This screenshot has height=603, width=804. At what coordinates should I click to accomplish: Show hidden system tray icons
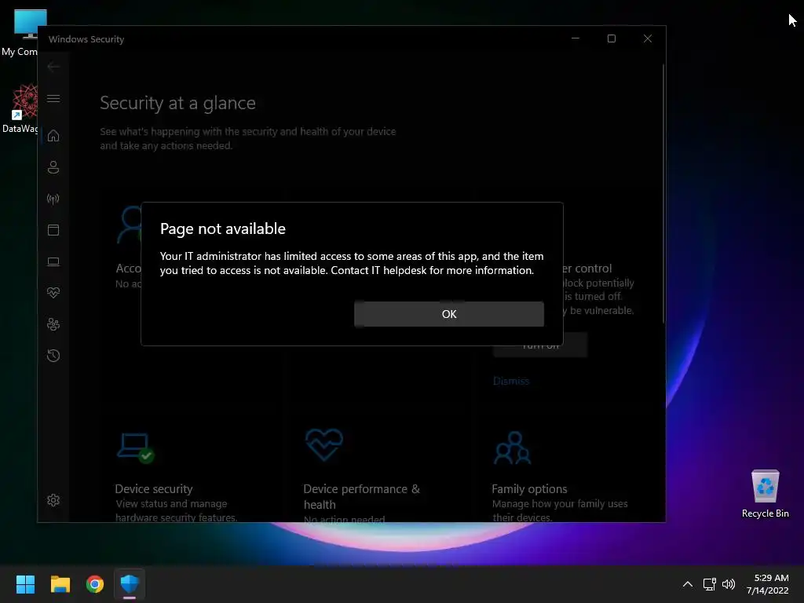click(x=688, y=584)
